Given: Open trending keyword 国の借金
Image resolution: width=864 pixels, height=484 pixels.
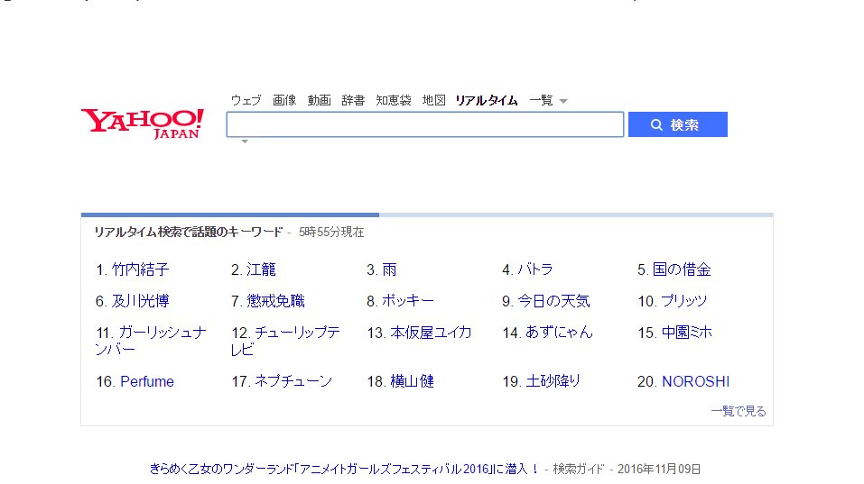Looking at the screenshot, I should pos(682,269).
